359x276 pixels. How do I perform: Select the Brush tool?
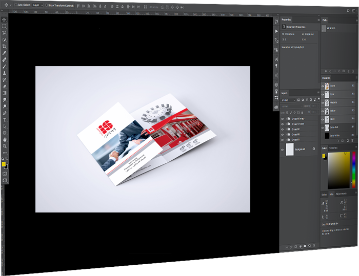tap(5, 66)
